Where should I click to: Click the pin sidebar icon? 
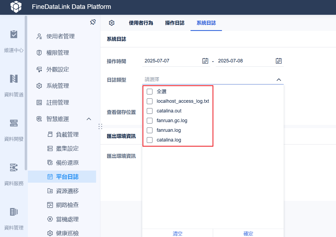click(93, 22)
